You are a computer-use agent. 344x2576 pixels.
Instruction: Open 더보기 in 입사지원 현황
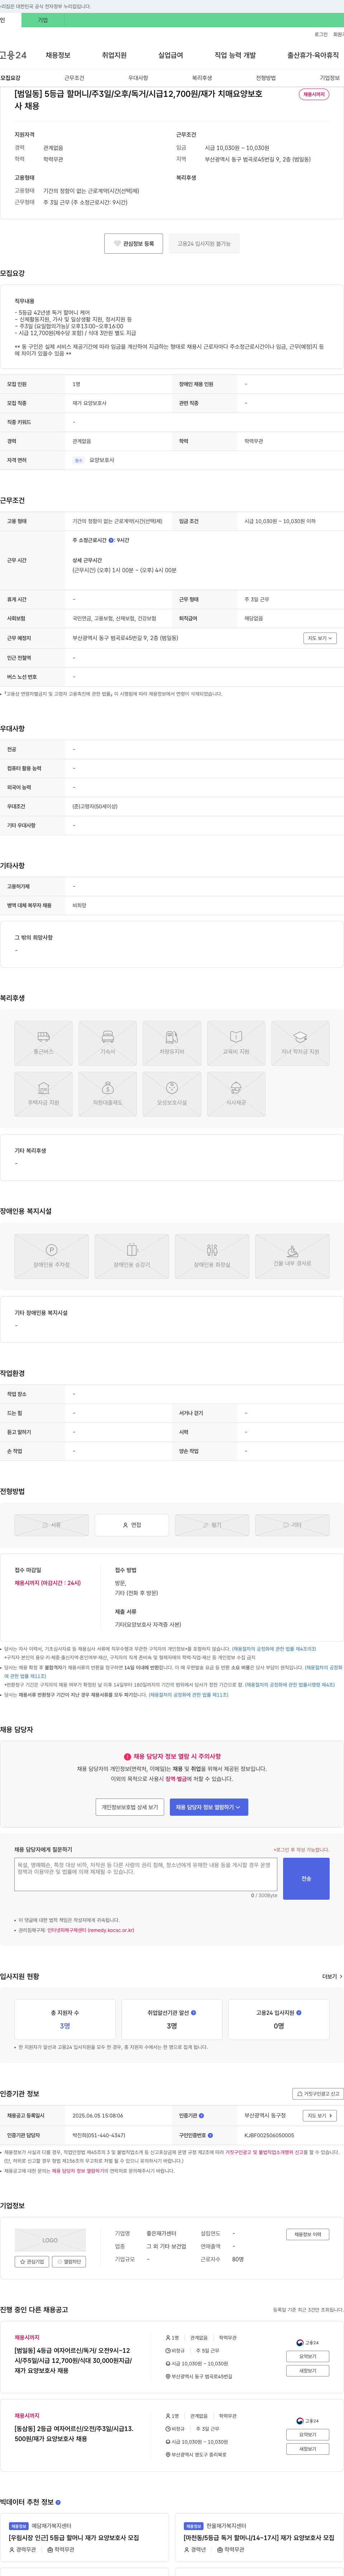click(x=332, y=1976)
